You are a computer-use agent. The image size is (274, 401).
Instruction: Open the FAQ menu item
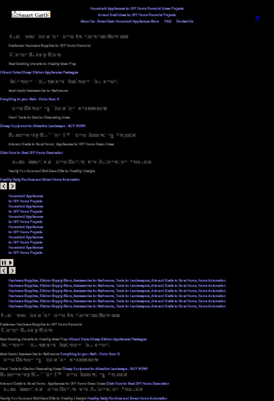tap(168, 21)
